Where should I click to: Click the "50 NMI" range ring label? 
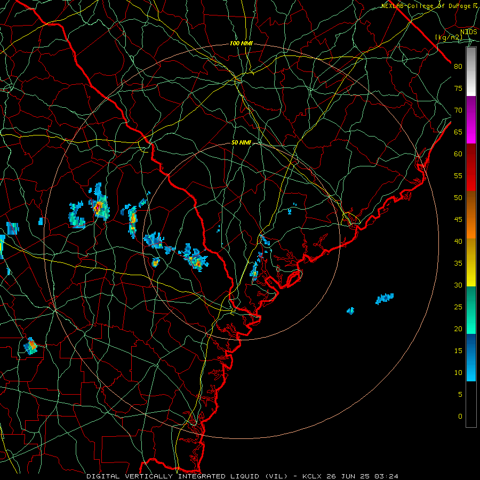coord(241,142)
